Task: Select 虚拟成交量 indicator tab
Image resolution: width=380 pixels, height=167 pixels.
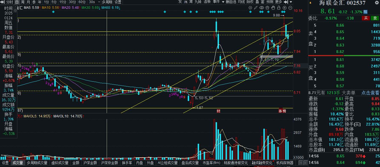Action: click(60, 163)
